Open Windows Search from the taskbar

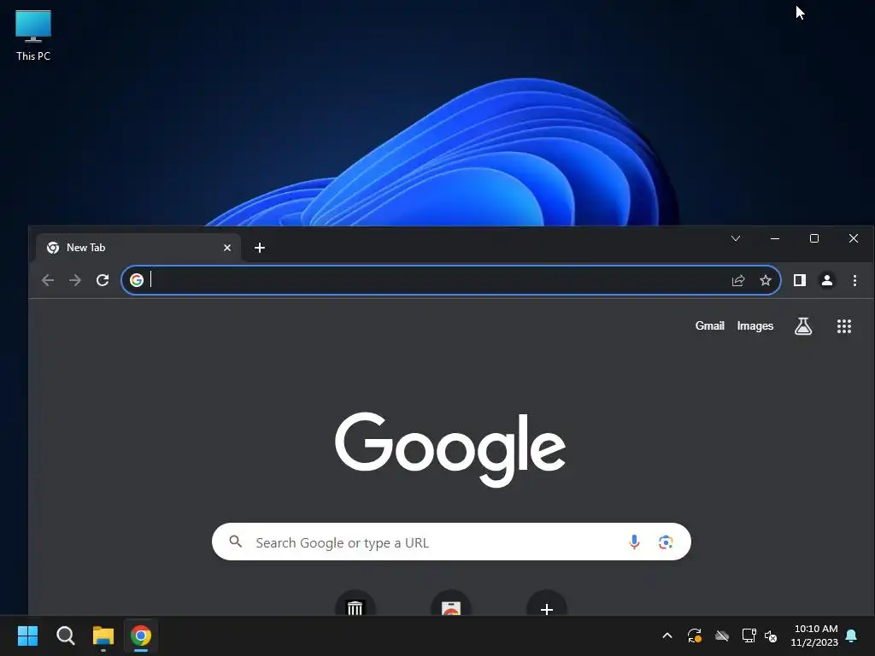pos(65,635)
